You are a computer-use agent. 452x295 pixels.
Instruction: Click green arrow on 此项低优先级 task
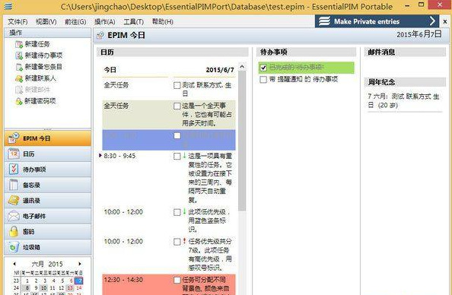tap(184, 212)
